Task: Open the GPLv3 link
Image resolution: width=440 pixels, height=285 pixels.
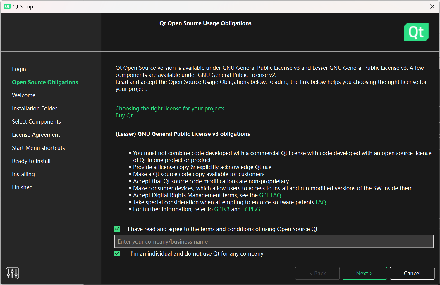Action: tap(222, 209)
